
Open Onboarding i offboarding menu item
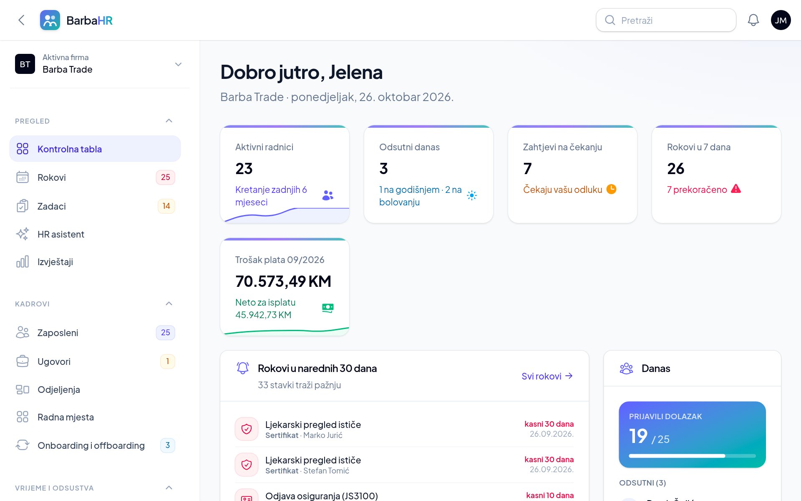click(x=95, y=445)
